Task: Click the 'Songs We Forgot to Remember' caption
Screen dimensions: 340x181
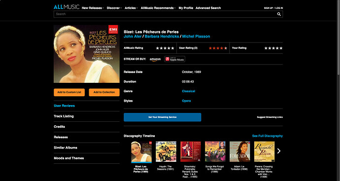Action: click(x=215, y=169)
